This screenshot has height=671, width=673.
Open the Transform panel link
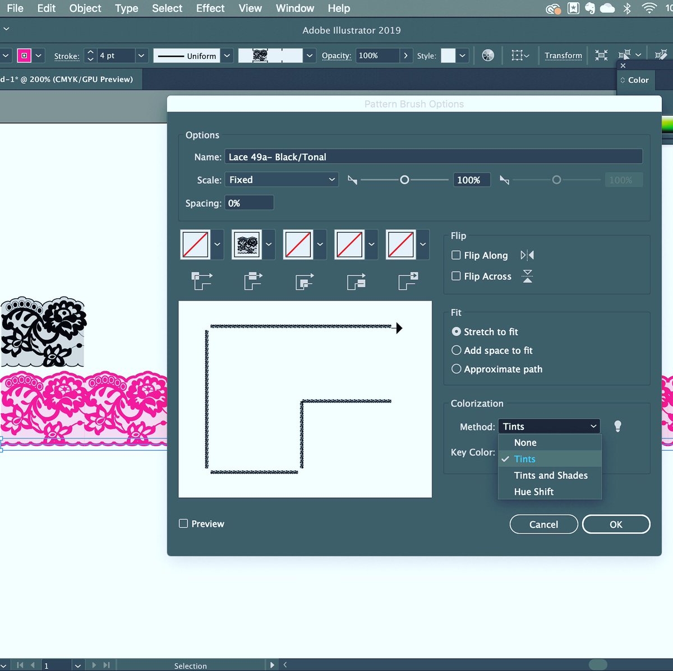(x=563, y=55)
